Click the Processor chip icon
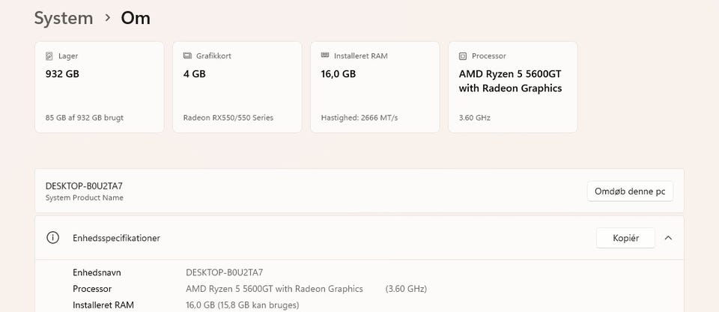 pos(463,56)
